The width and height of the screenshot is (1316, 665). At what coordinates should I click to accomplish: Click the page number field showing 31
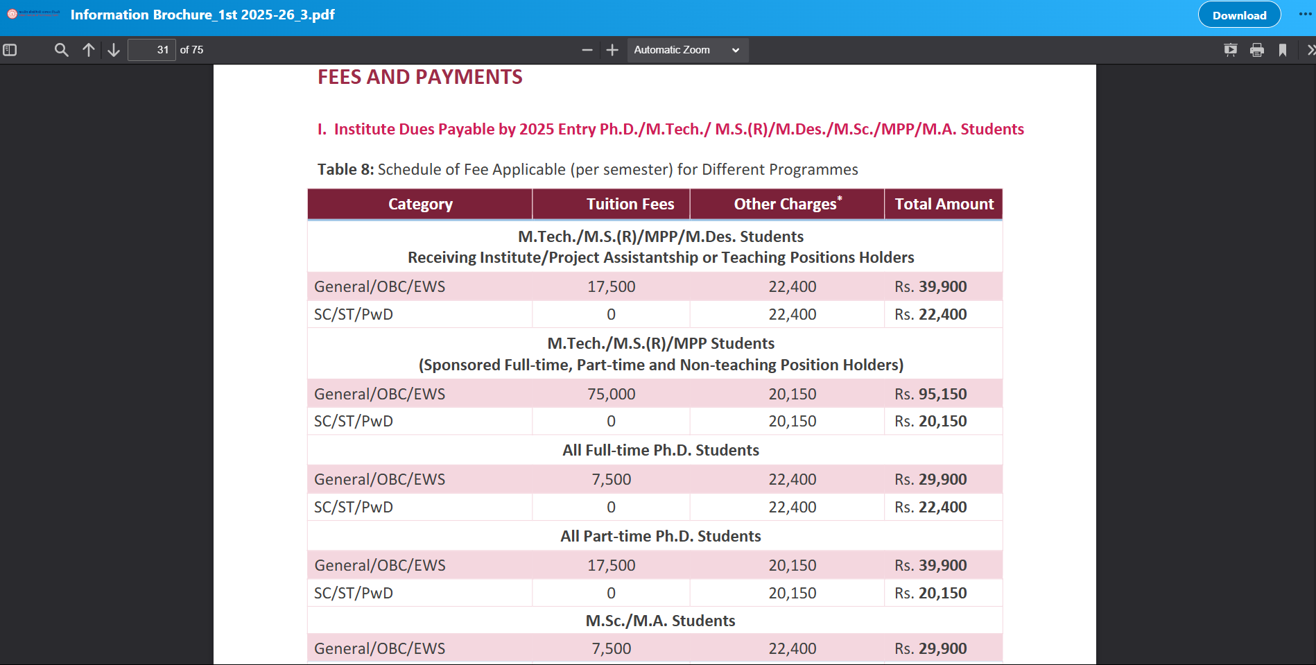click(x=152, y=50)
